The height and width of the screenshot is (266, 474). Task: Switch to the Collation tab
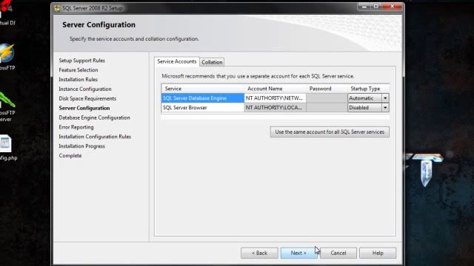(x=212, y=62)
